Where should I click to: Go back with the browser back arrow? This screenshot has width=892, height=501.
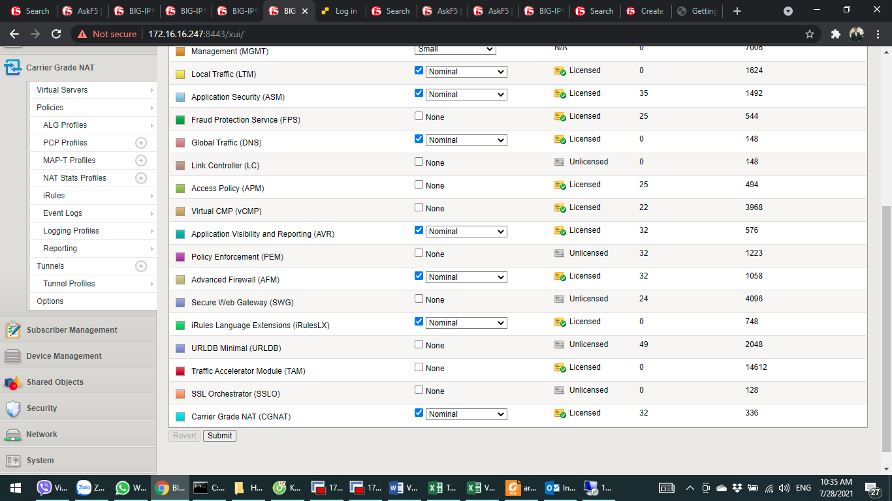click(x=14, y=34)
